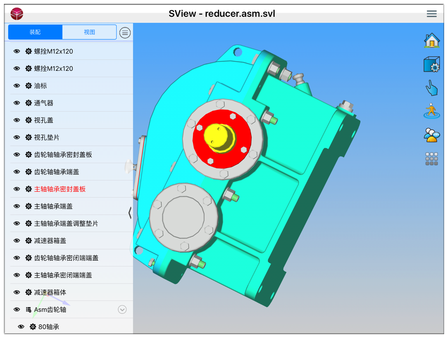Select the 齿轮轴轴承端盖 row

(x=72, y=172)
